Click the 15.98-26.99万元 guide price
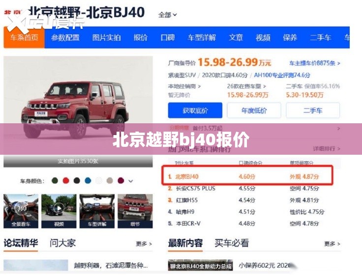This screenshot has height=278, width=362. [x=234, y=62]
